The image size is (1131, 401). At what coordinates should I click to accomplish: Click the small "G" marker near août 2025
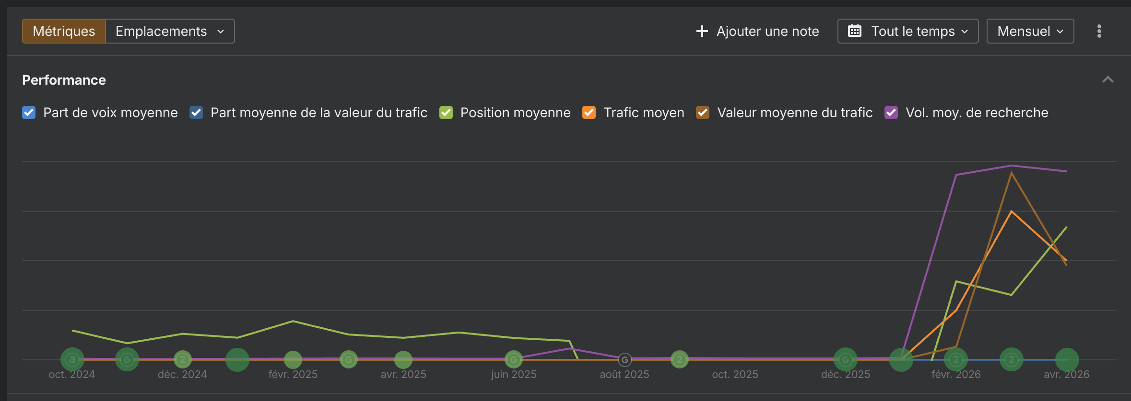pyautogui.click(x=624, y=359)
